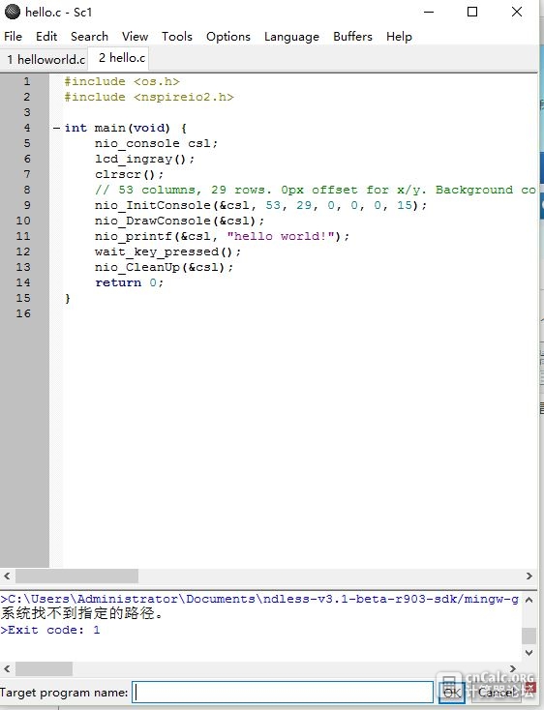This screenshot has width=544, height=710.
Task: Collapse the main function fold marker
Action: click(x=56, y=128)
